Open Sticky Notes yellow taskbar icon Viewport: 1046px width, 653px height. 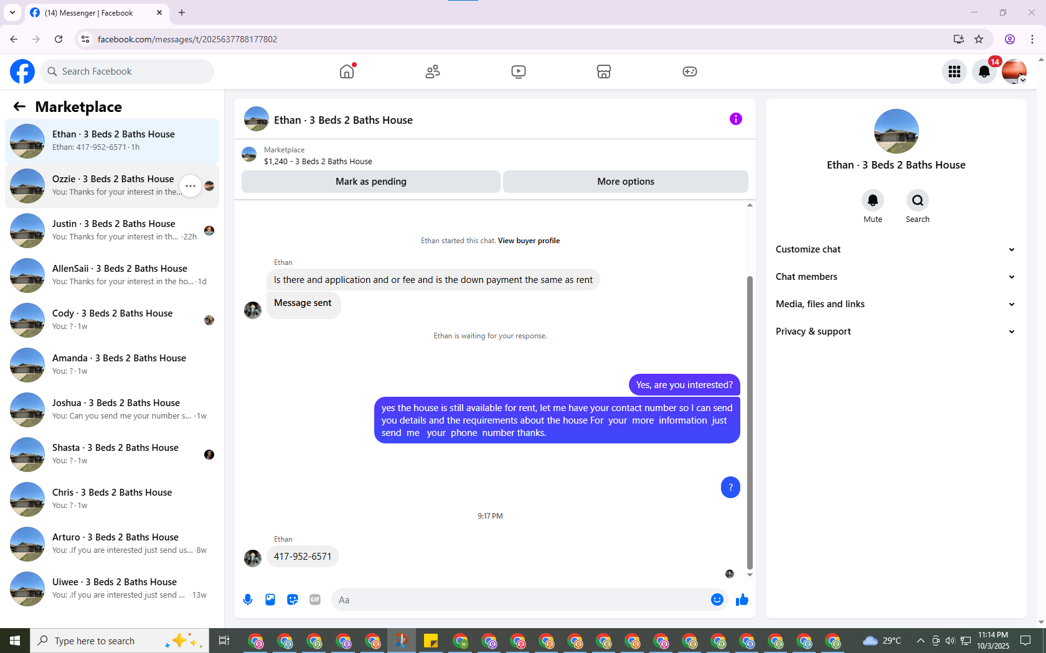coord(431,641)
